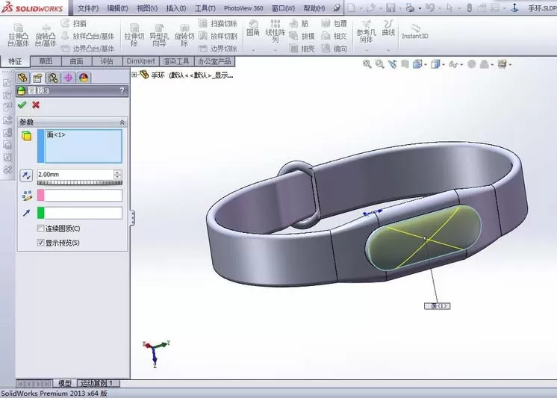Click the reverse direction icon beside distance
Image resolution: width=557 pixels, height=398 pixels.
pyautogui.click(x=26, y=175)
